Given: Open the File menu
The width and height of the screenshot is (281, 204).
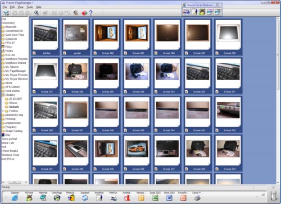Looking at the screenshot, I should pos(4,7).
